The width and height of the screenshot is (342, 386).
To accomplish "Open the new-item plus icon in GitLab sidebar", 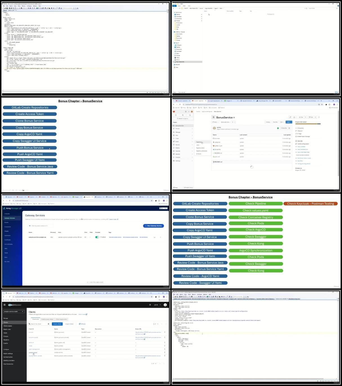I will pyautogui.click(x=189, y=112).
